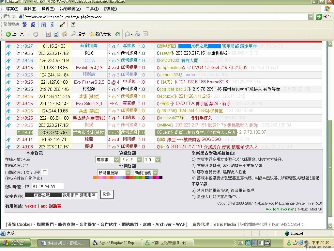This screenshot has width=334, height=251.
Task: Click join icon in 村逃類 row
Action: coord(8,89)
